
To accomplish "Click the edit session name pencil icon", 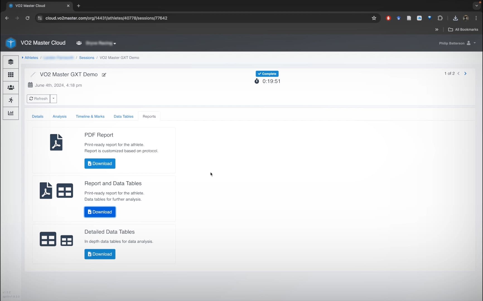I will [x=104, y=75].
